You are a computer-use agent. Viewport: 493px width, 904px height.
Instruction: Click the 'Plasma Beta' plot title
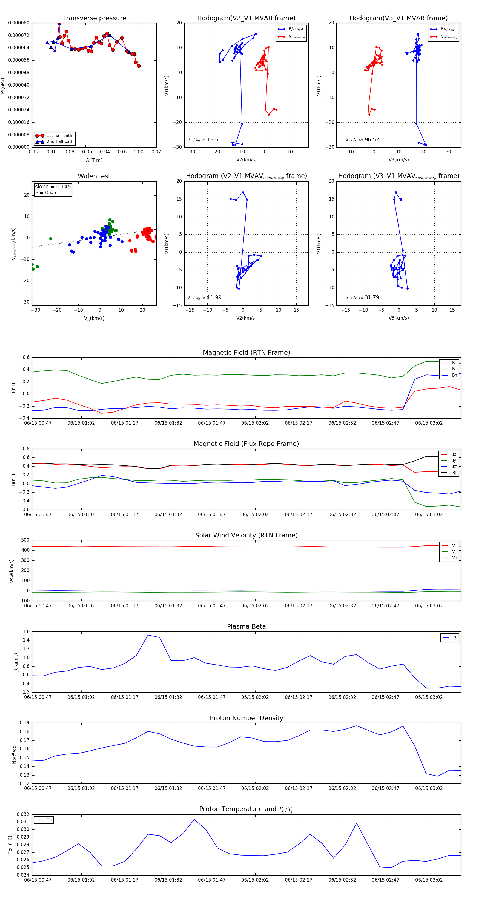[x=246, y=626]
